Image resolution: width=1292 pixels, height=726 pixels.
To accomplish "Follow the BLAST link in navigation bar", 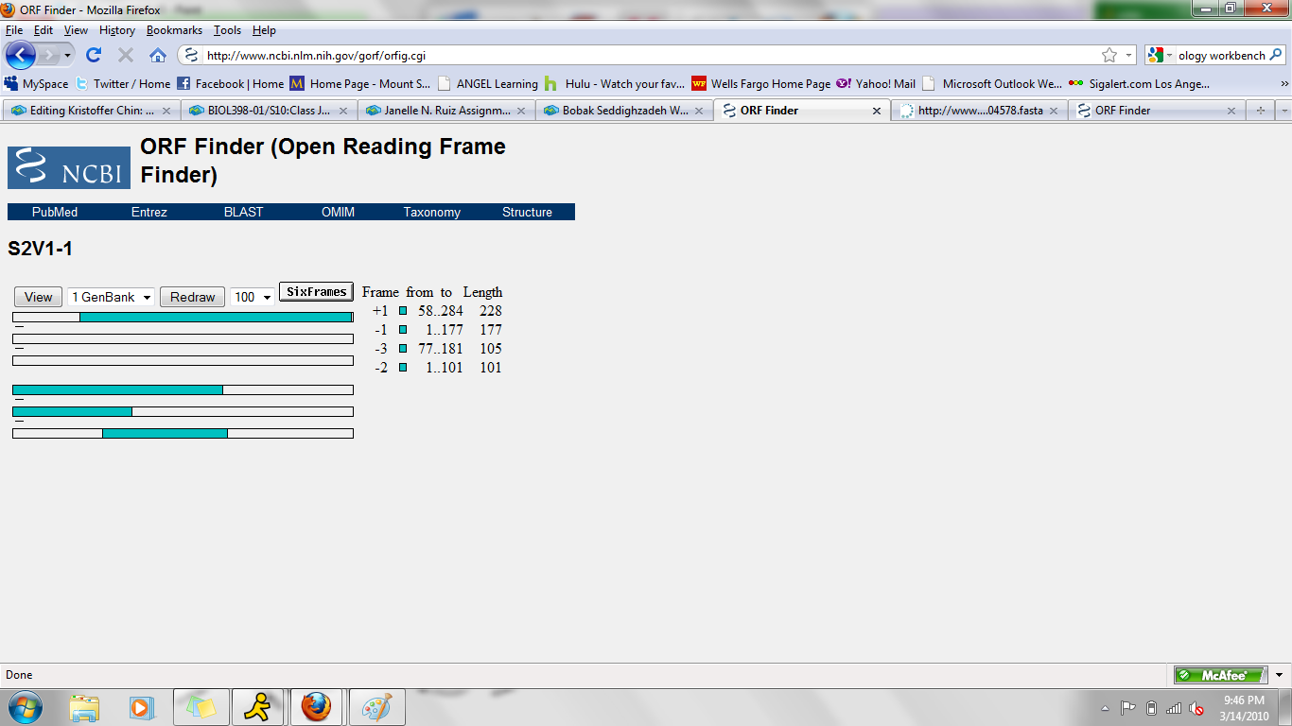I will (x=243, y=213).
